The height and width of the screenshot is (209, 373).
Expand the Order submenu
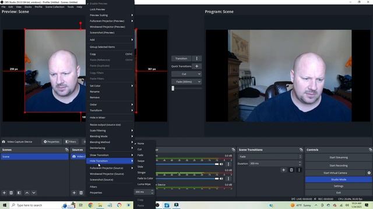(110, 105)
